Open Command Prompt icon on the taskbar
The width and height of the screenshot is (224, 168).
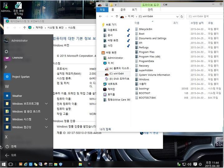pyautogui.click(x=50, y=165)
